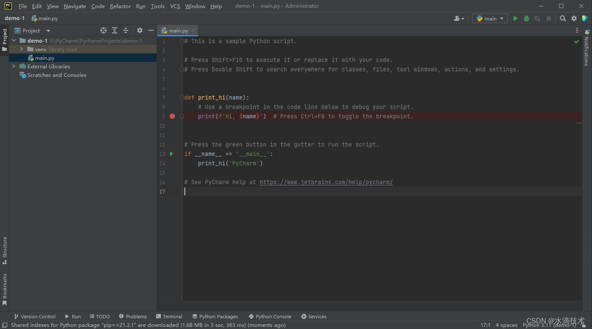Click the green inspection checkmark widget
Image resolution: width=592 pixels, height=329 pixels.
(x=577, y=41)
